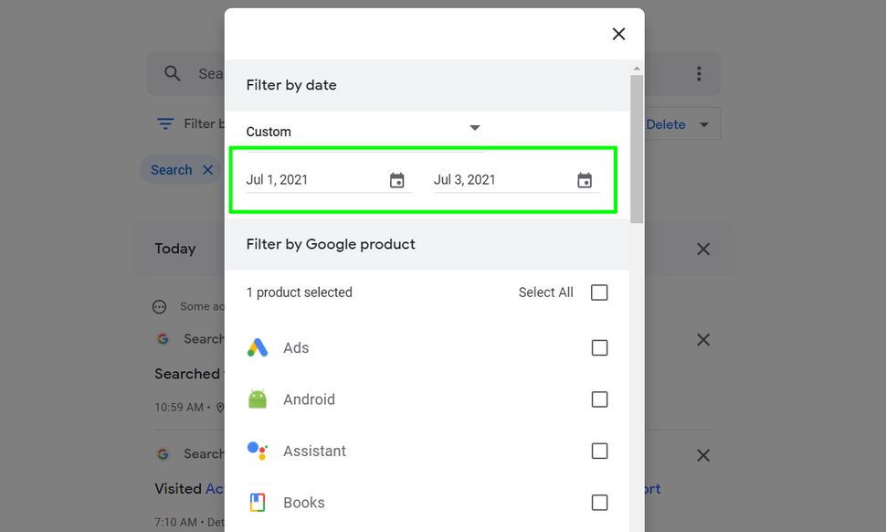Open the calendar picker for Jul 1, 2021

[397, 179]
